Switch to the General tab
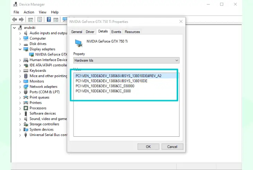This screenshot has width=253, height=170. click(x=77, y=32)
